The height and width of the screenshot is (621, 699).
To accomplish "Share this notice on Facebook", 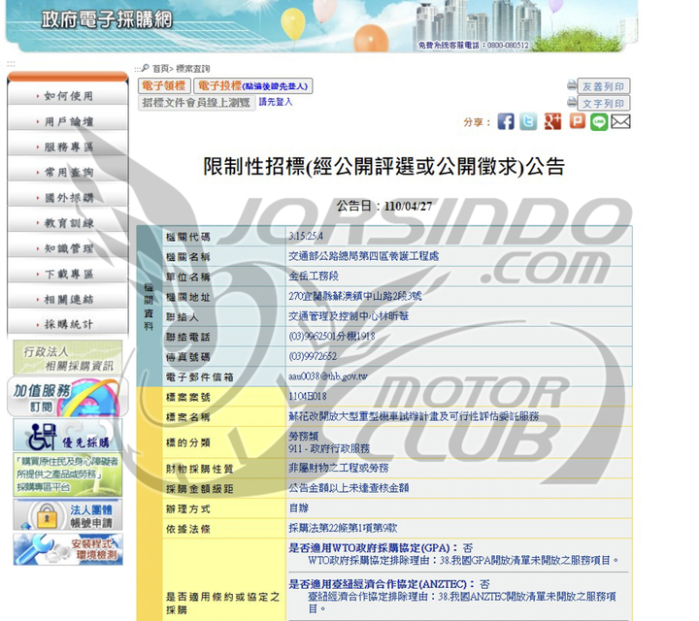I will pos(506,121).
